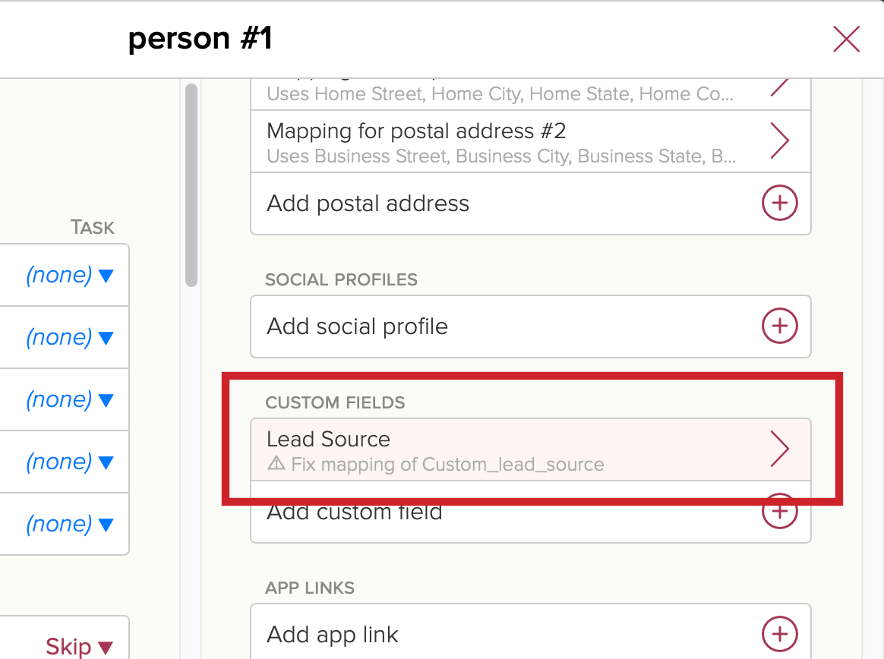The height and width of the screenshot is (659, 884).
Task: Click the Add app link text
Action: pos(333,635)
